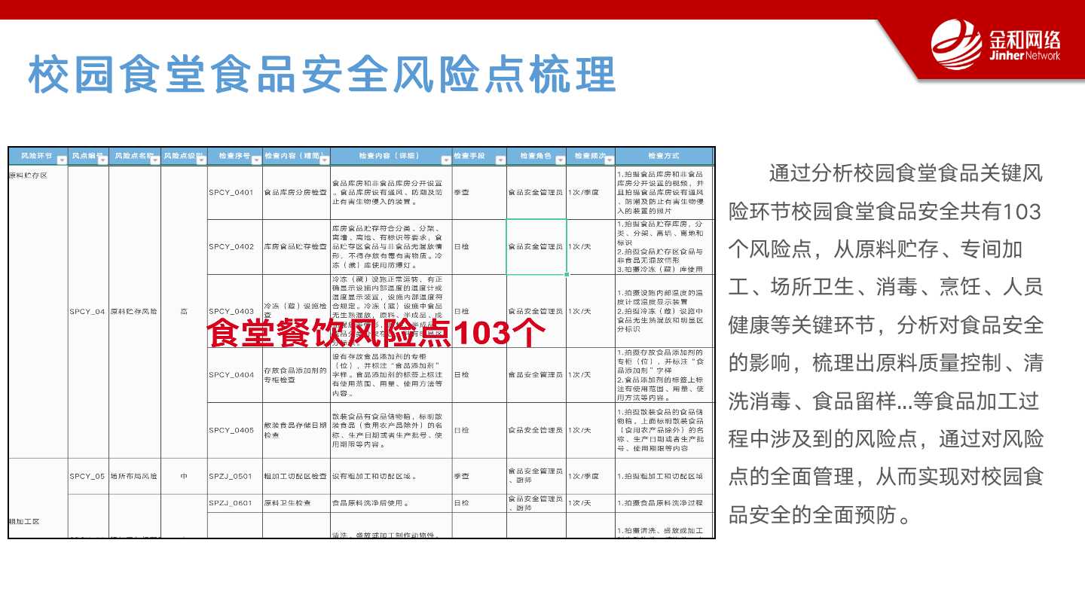Open the 检查频次 column filter dropdown
This screenshot has height=610, width=1085.
(609, 160)
